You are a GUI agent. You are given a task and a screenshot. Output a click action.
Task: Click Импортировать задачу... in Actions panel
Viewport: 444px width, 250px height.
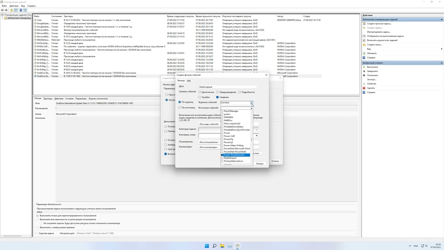point(379,32)
